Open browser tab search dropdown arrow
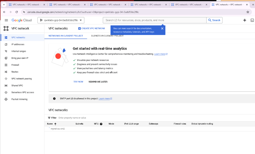 point(4,4)
